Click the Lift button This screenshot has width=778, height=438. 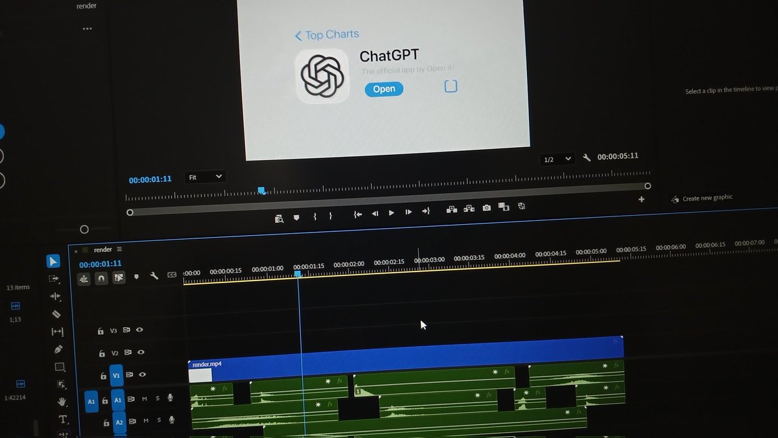coord(452,209)
